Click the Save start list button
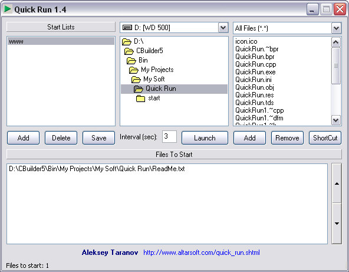Screen dimensions: 349x272 point(99,138)
